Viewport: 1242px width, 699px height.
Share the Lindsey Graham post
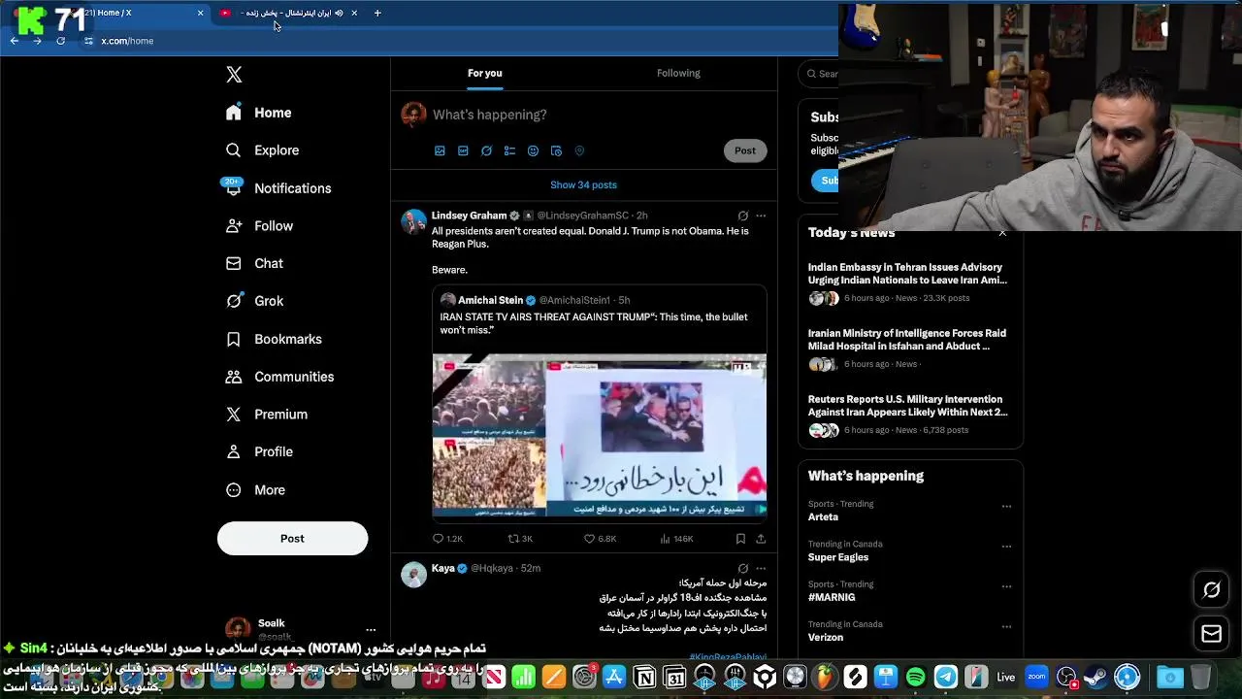click(761, 539)
